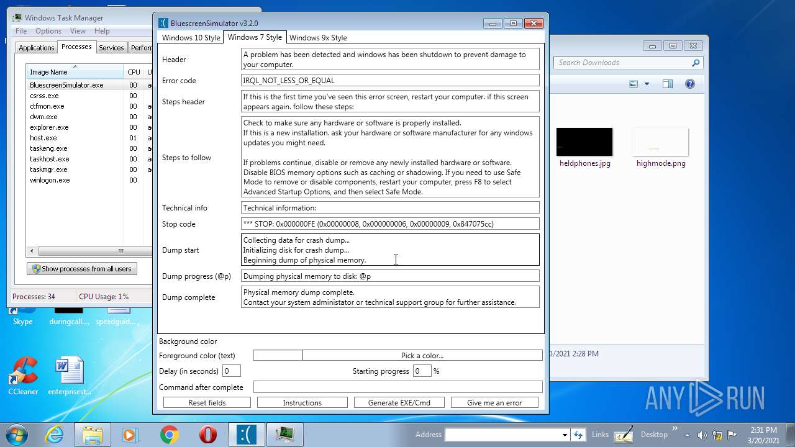Select taskhost.exe process row
Viewport: 795px width, 447px height.
coord(89,159)
